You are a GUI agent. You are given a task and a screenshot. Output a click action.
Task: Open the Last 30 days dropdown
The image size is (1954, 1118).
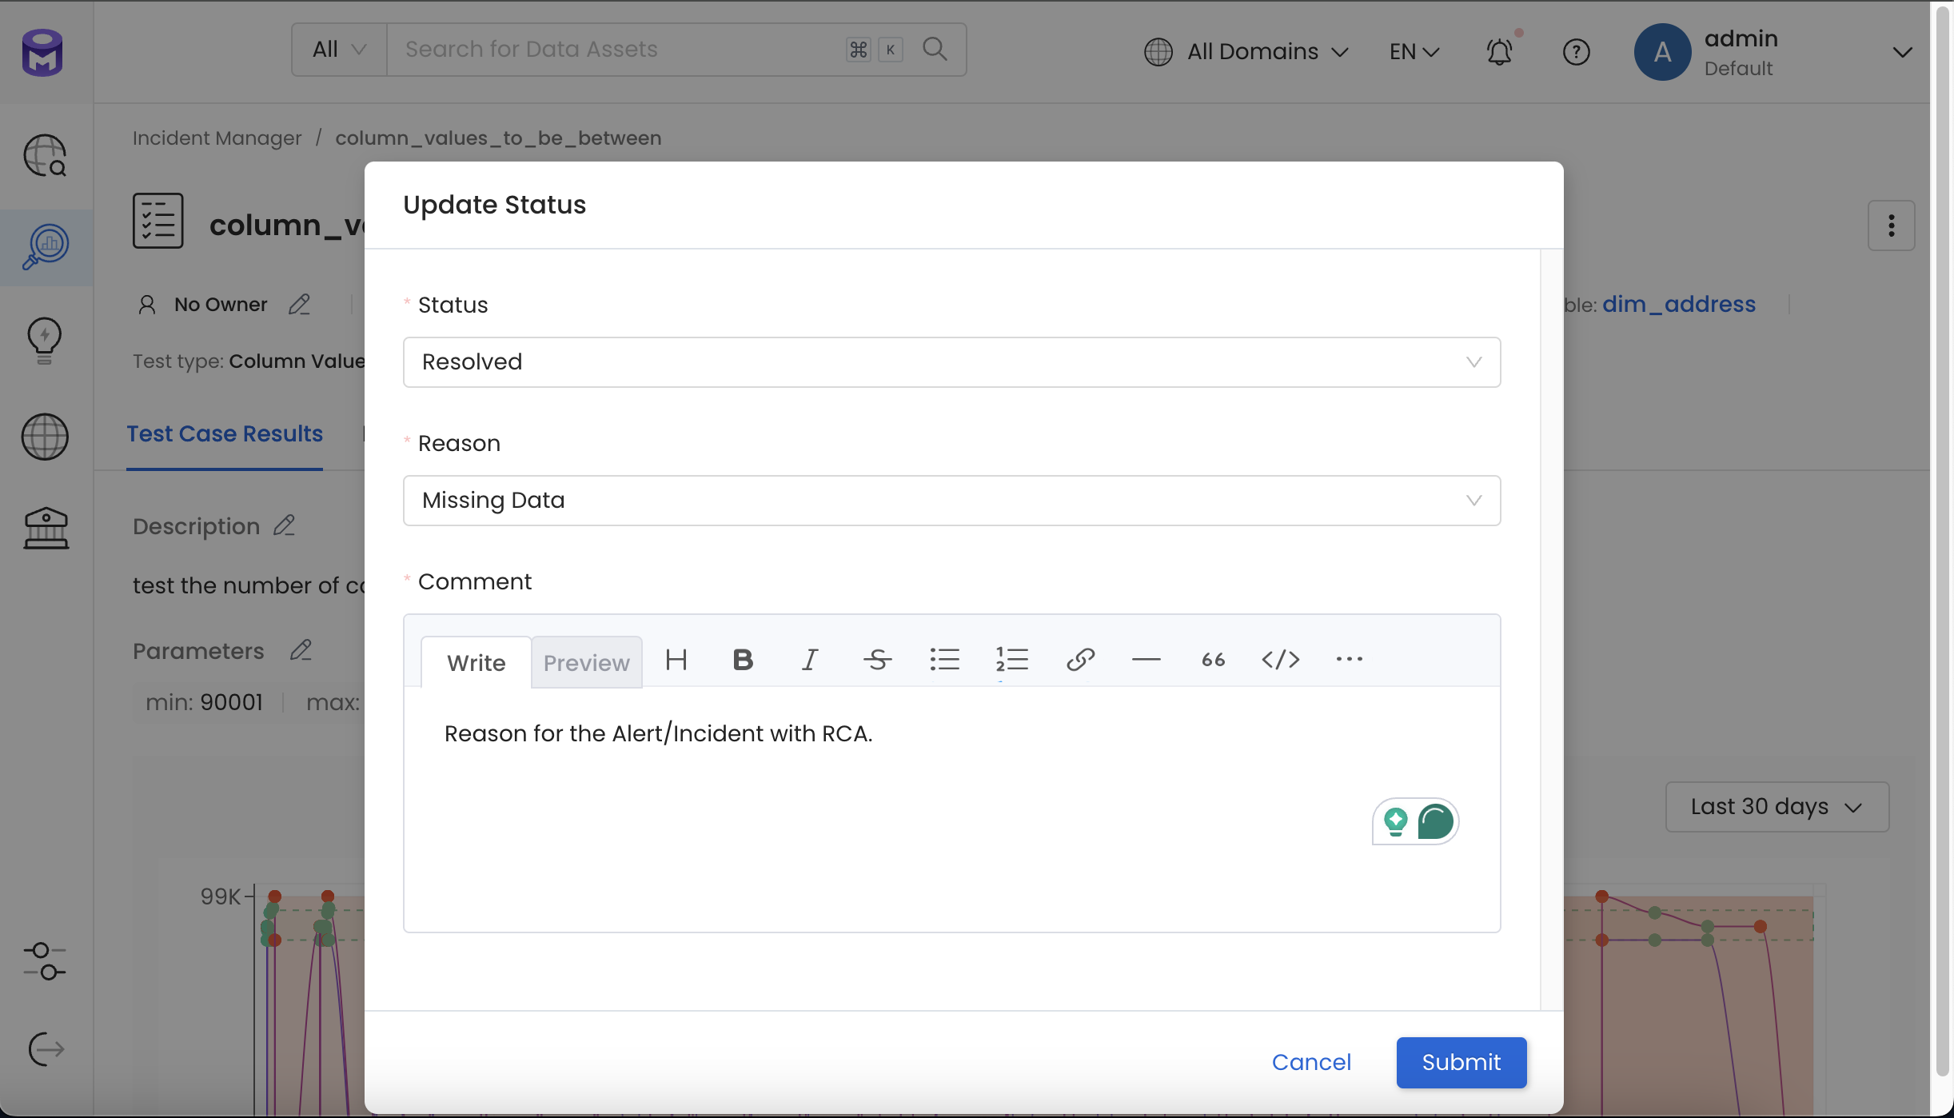point(1777,807)
